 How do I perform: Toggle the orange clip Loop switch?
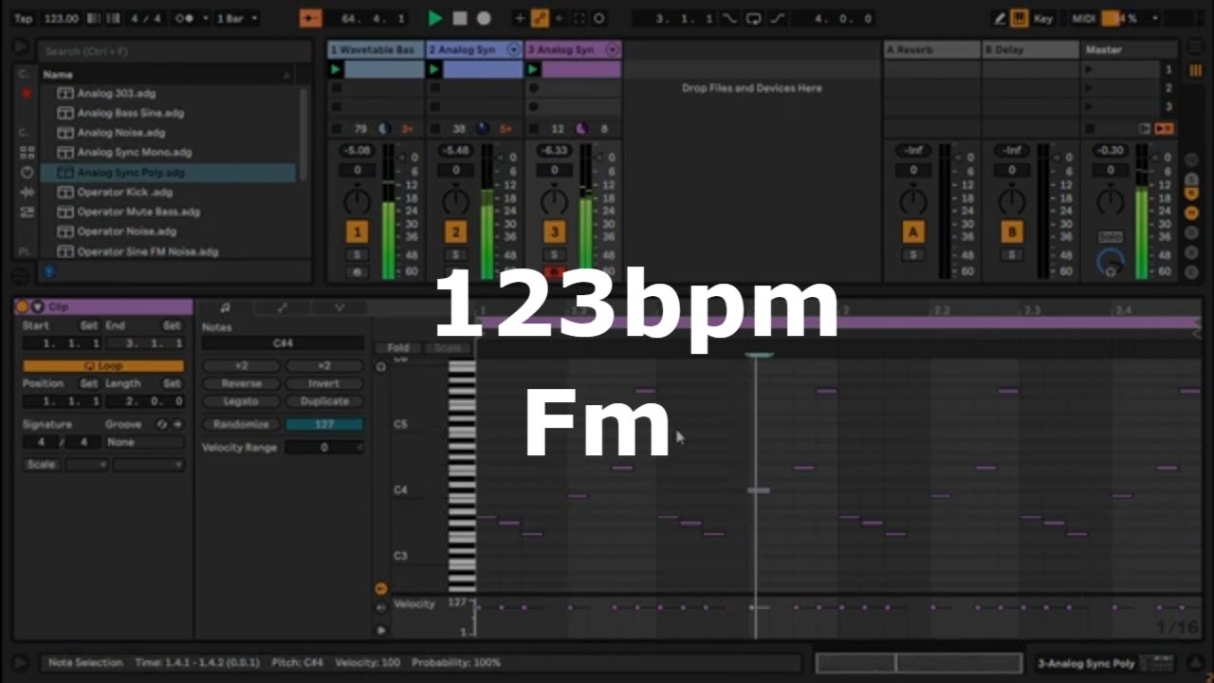coord(103,365)
